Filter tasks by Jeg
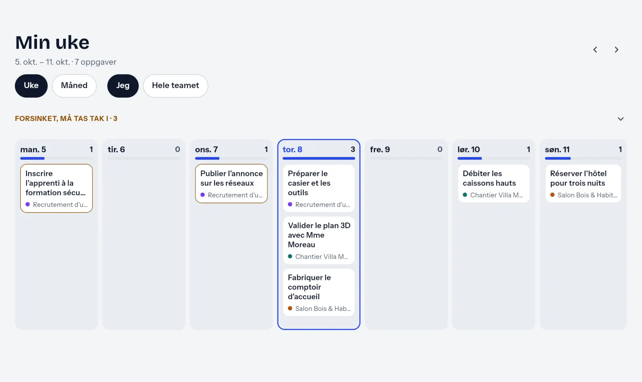Viewport: 642px width, 382px height. (123, 86)
